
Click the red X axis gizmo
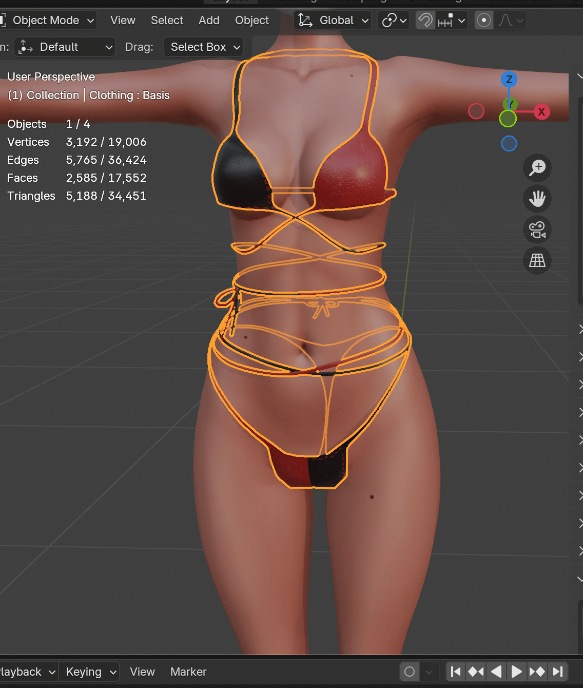pyautogui.click(x=541, y=111)
